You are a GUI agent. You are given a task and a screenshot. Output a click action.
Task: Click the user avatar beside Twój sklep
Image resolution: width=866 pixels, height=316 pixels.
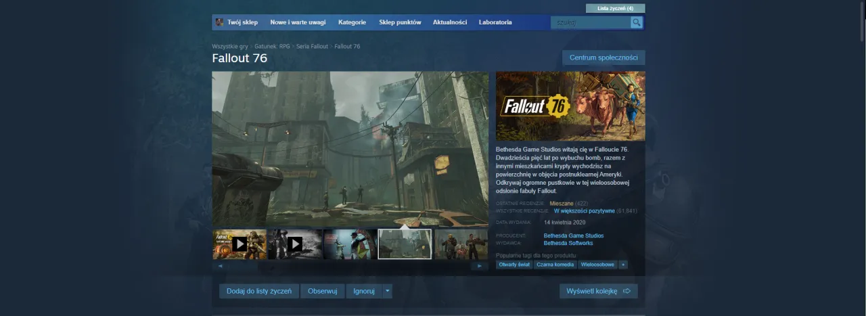point(219,22)
